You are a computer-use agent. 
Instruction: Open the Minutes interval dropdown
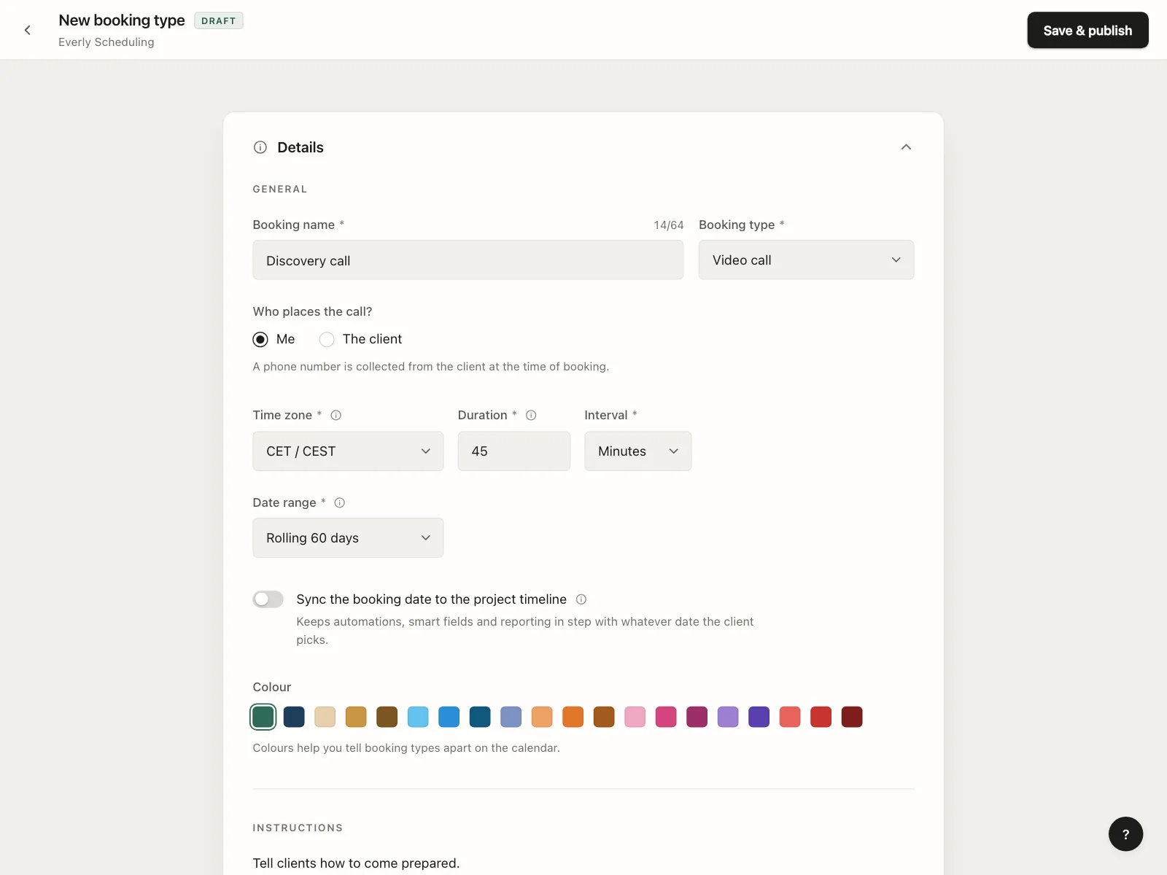pos(637,451)
